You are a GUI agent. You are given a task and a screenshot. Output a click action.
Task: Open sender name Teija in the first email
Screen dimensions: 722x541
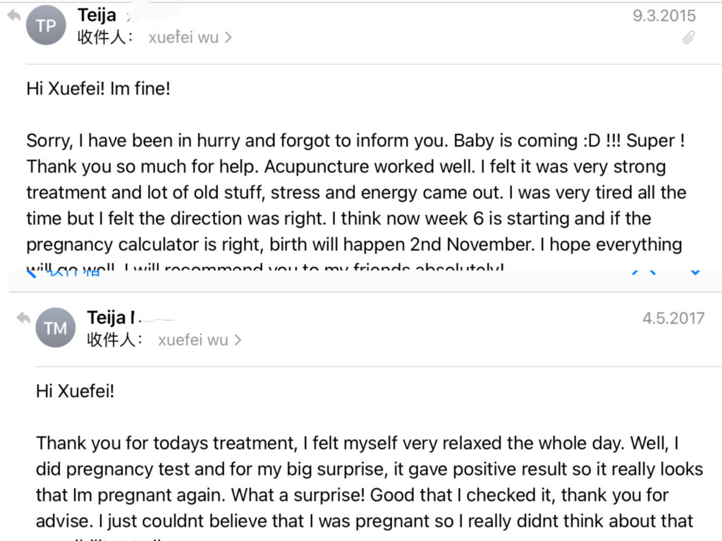pyautogui.click(x=97, y=15)
